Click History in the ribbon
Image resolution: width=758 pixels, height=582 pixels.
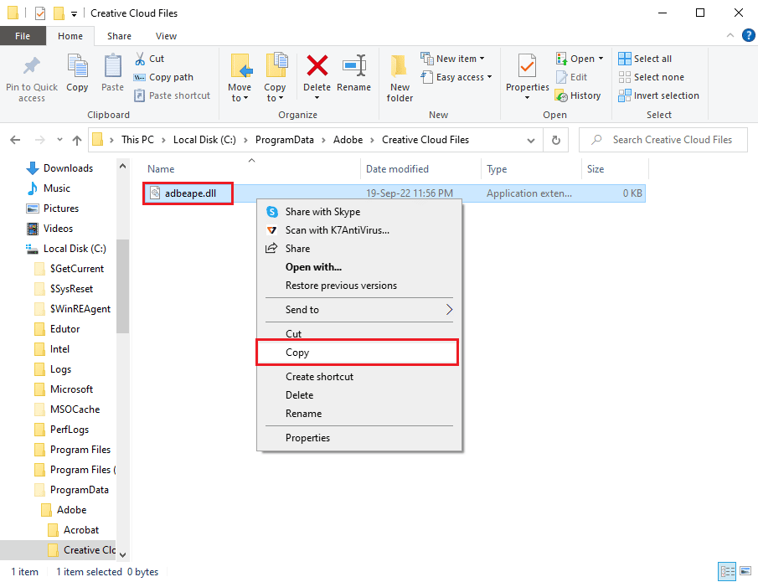click(578, 95)
